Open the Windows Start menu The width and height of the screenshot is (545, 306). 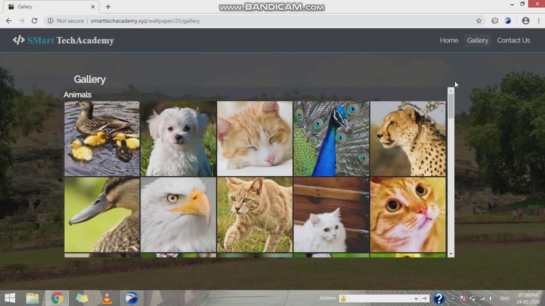point(10,298)
